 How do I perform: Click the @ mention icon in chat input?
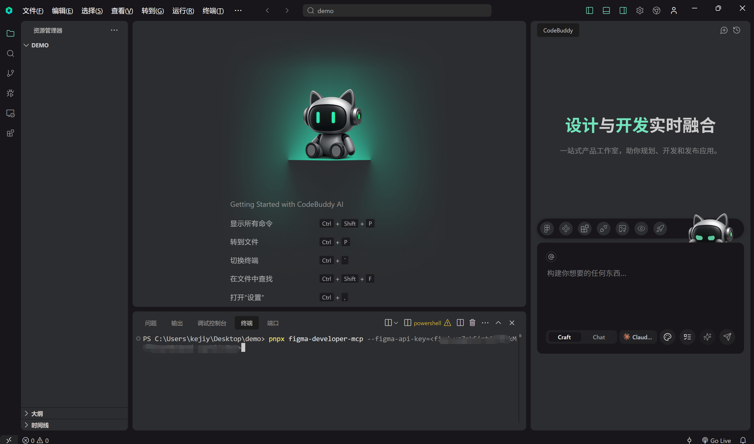pos(551,257)
